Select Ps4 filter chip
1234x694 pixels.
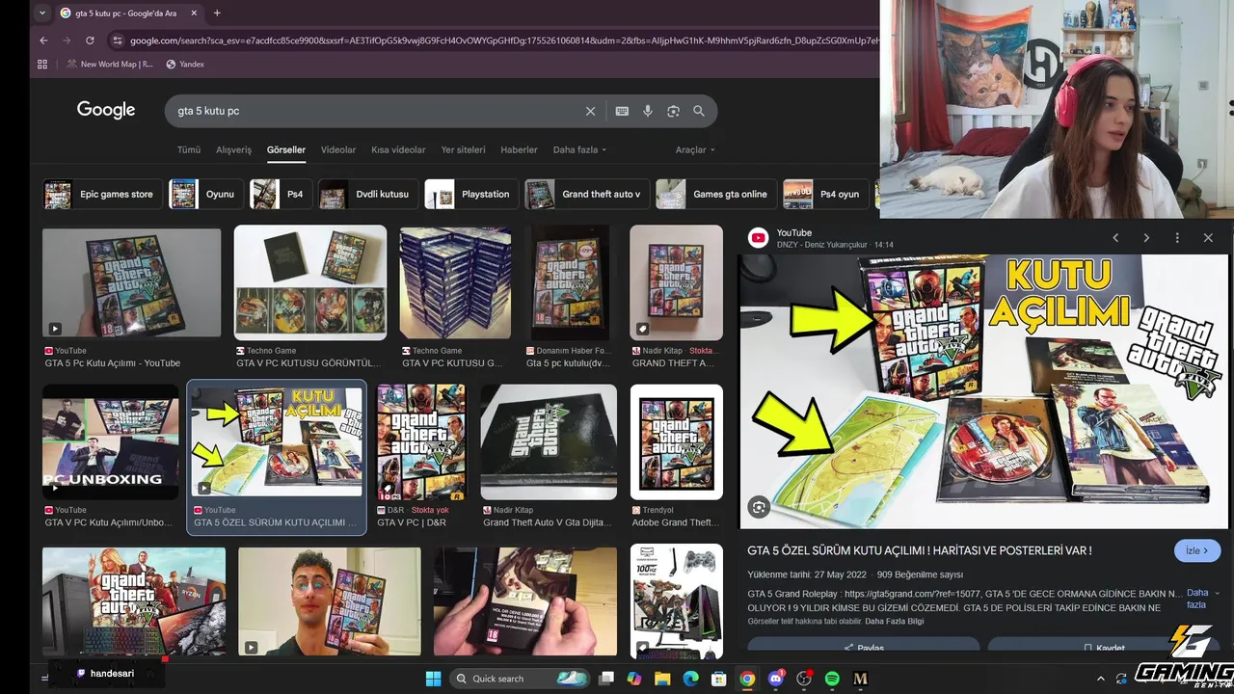tap(280, 194)
